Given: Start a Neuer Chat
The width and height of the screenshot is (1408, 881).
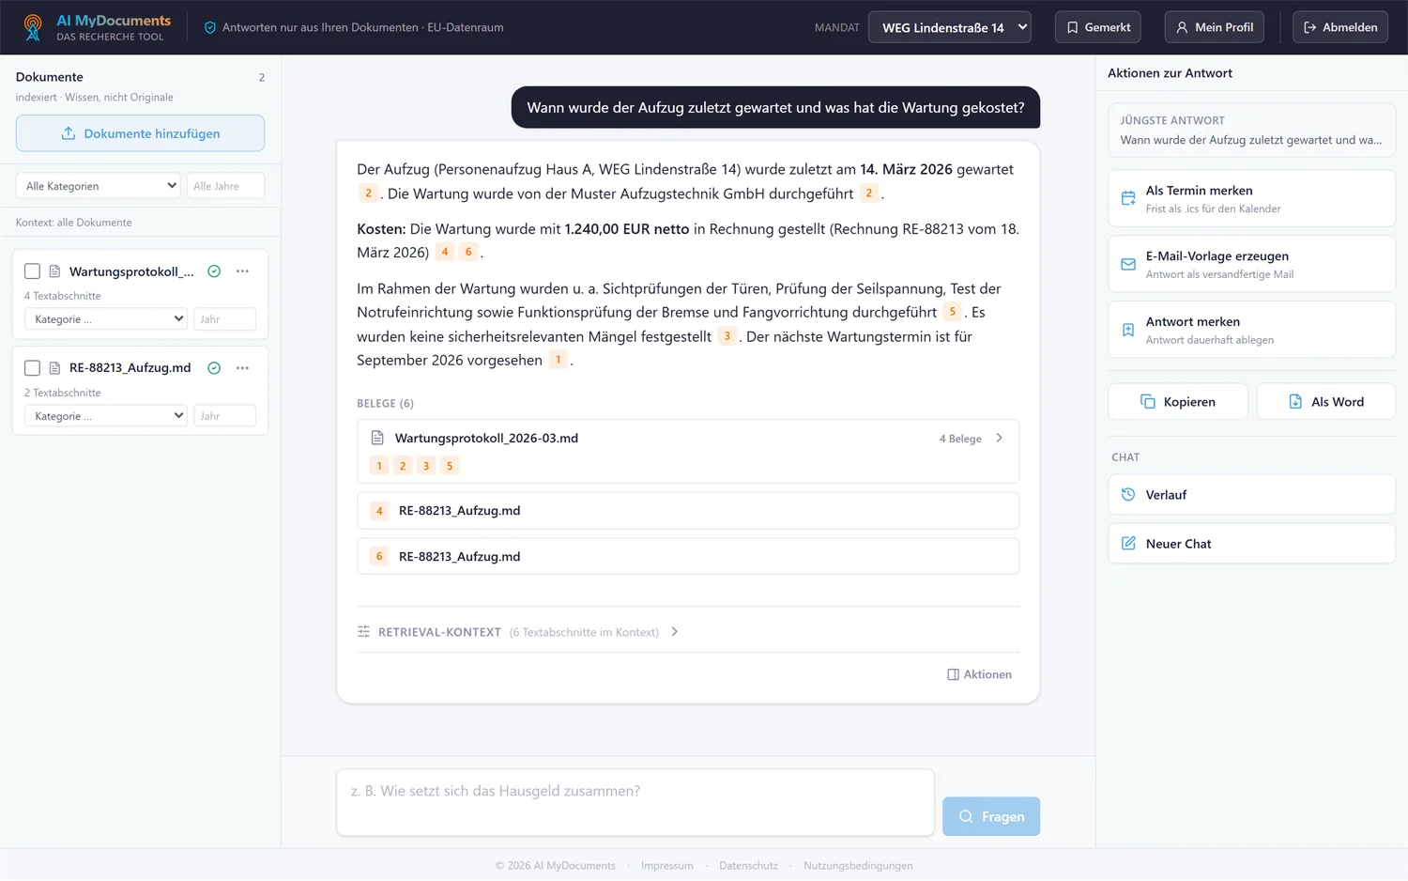Looking at the screenshot, I should pos(1251,544).
